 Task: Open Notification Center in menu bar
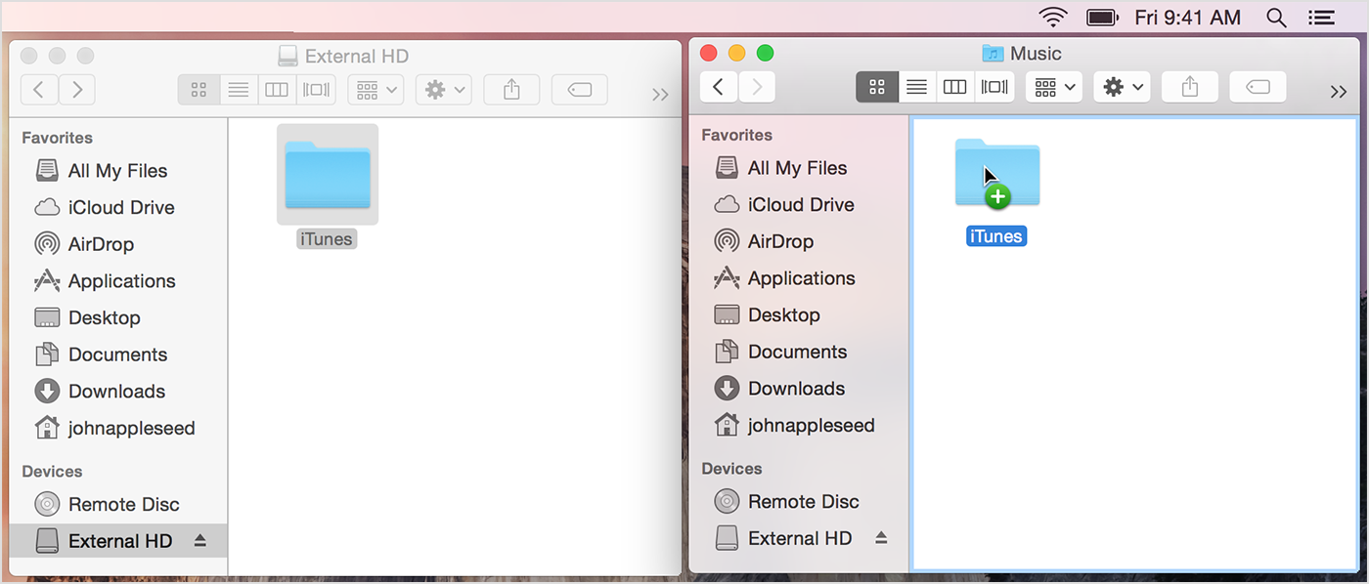[x=1321, y=17]
